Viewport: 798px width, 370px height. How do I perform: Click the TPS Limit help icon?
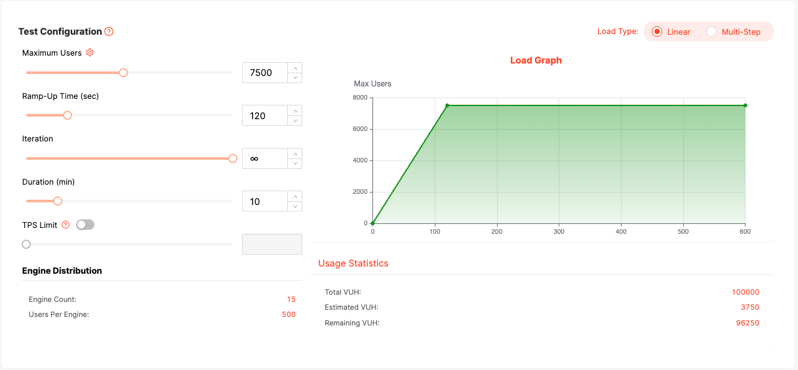point(66,225)
